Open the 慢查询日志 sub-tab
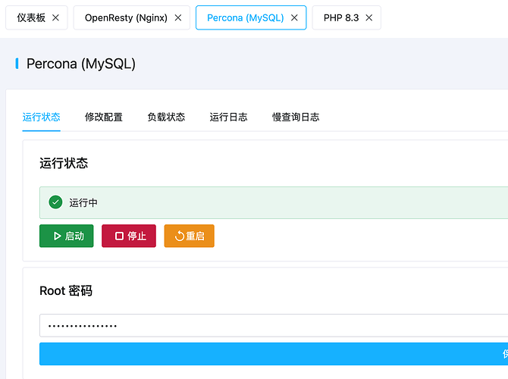 (x=296, y=117)
